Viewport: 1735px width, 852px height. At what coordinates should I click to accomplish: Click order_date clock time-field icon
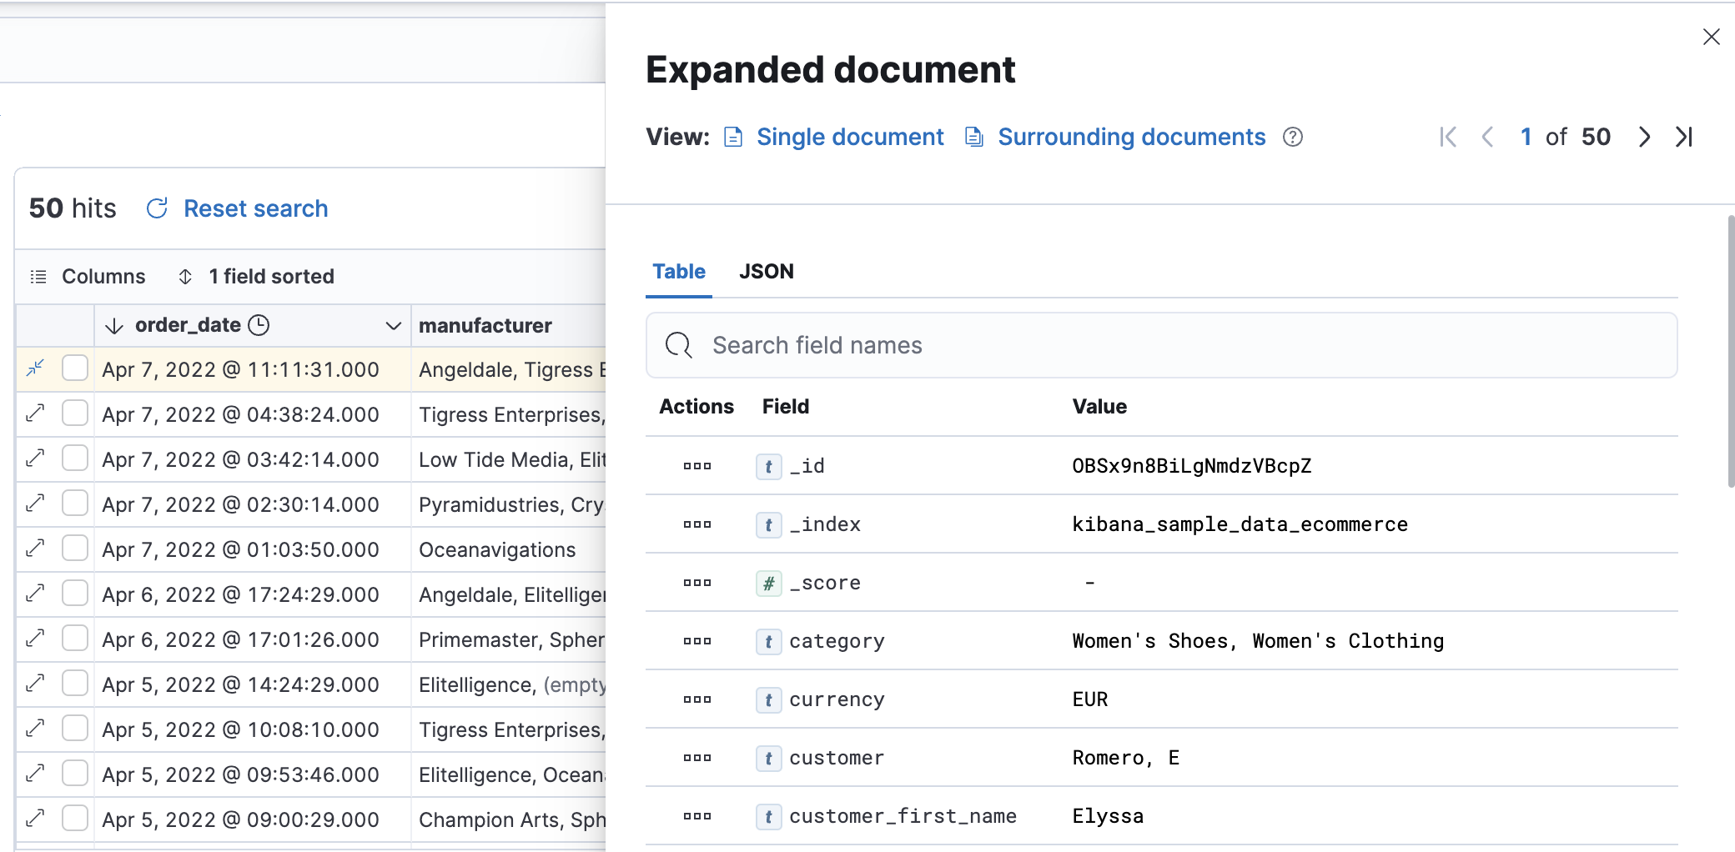click(x=259, y=325)
